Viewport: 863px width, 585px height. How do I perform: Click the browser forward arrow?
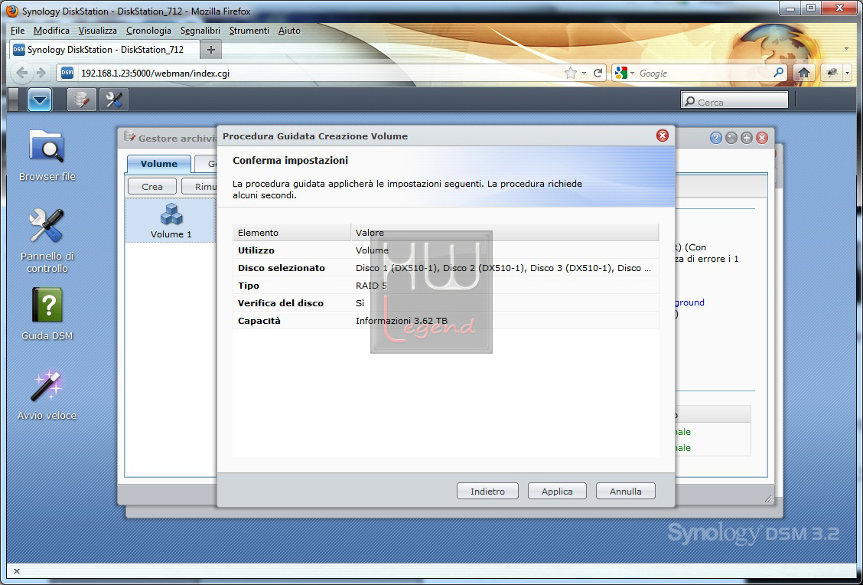[x=41, y=73]
